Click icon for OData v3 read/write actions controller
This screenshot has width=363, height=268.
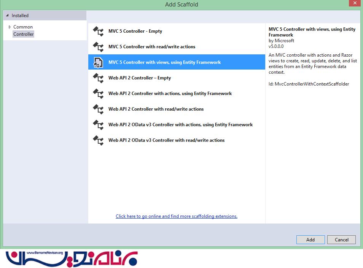(x=98, y=140)
